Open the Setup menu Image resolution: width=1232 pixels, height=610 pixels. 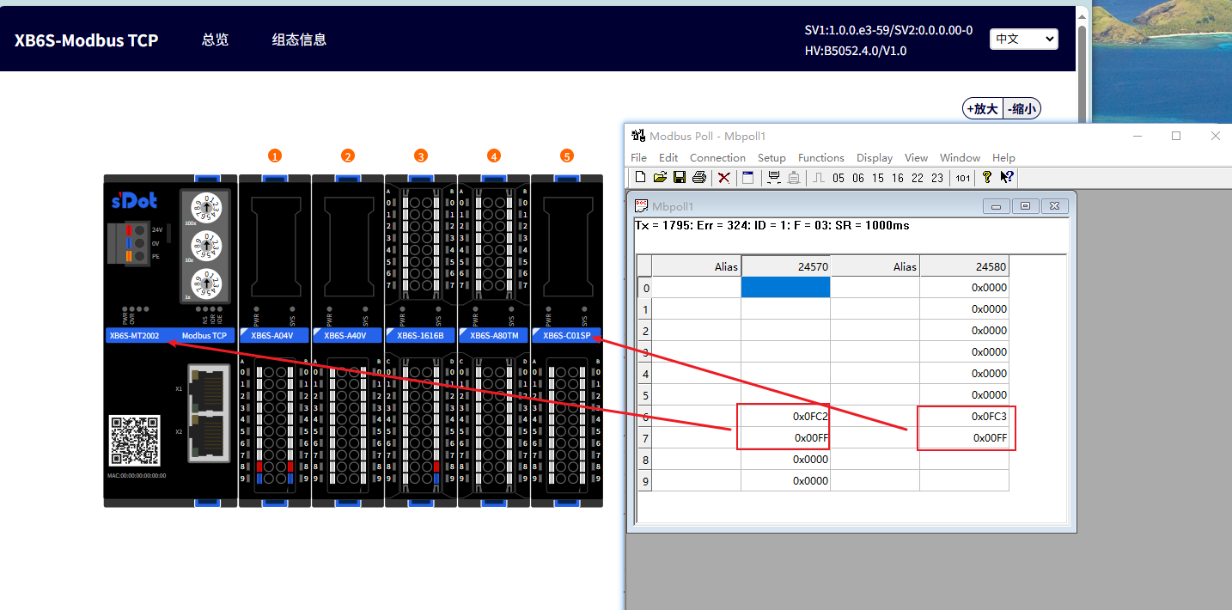pyautogui.click(x=772, y=157)
